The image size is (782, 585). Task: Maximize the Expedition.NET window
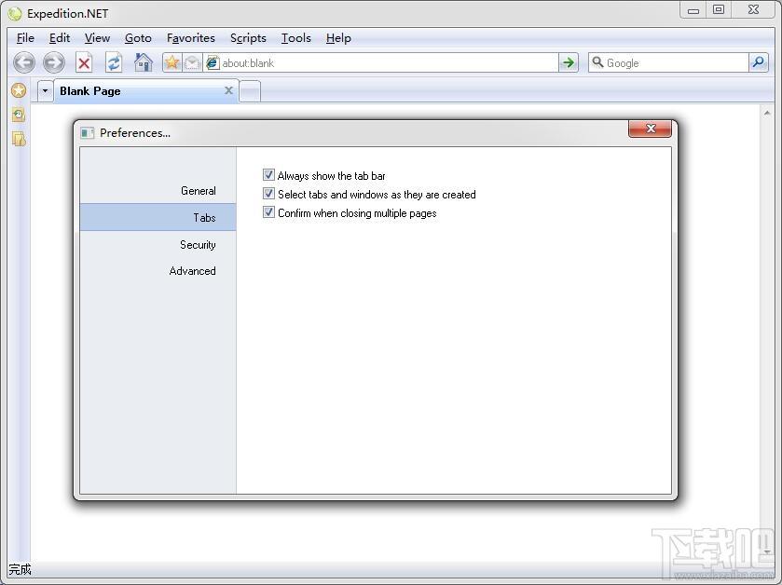[x=719, y=10]
